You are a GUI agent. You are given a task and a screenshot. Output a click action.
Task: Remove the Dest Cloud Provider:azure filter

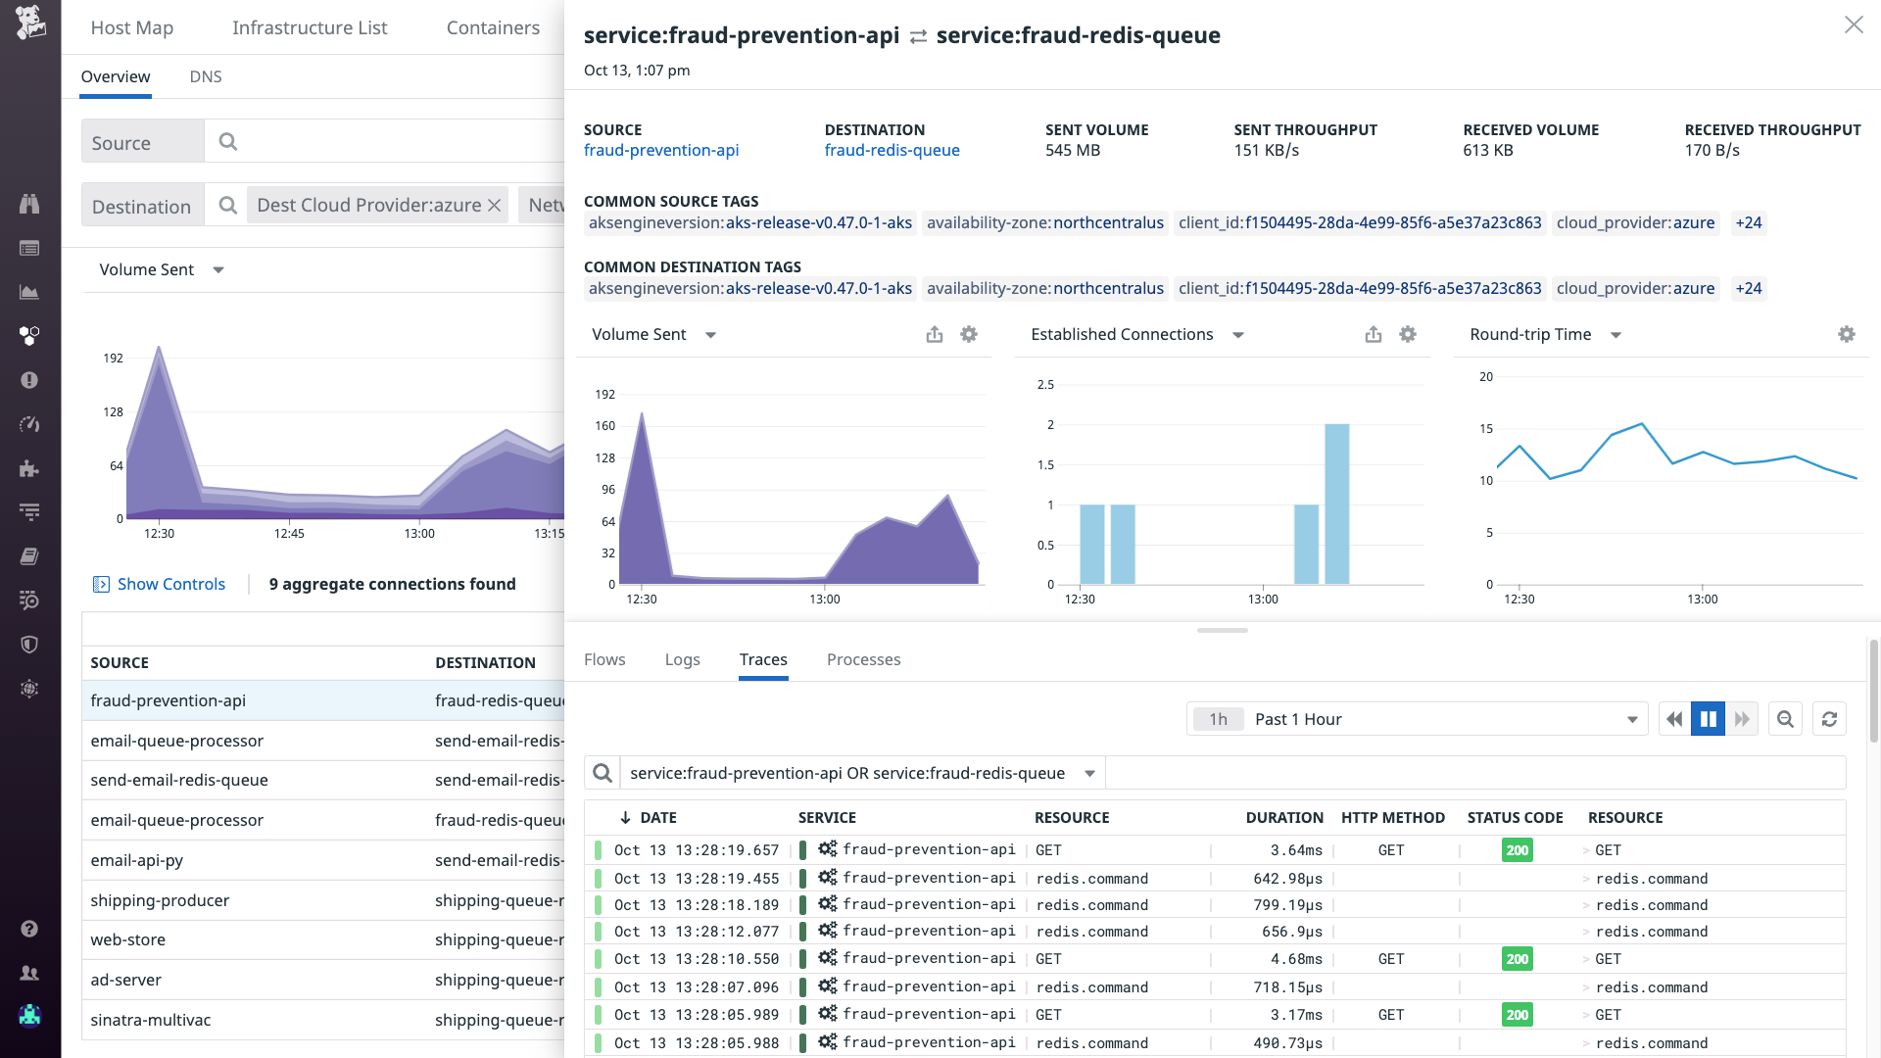(494, 205)
